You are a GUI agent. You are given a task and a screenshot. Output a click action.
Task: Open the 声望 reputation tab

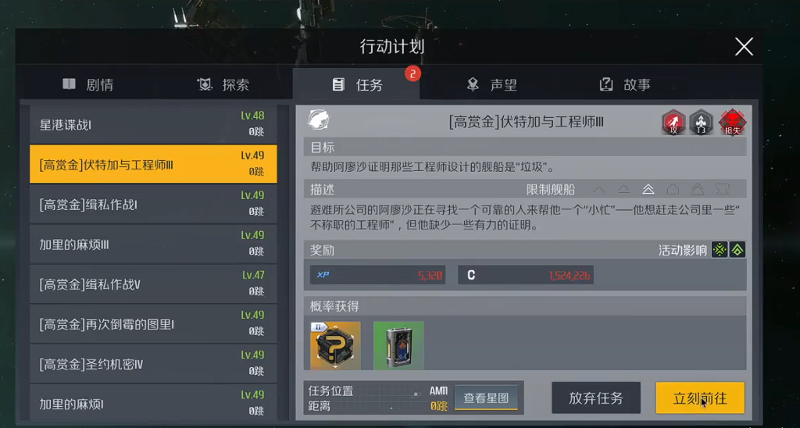click(492, 84)
